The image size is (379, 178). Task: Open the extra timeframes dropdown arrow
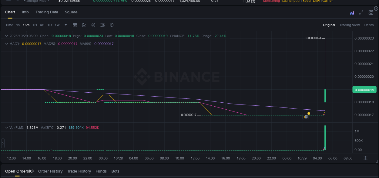[65, 25]
